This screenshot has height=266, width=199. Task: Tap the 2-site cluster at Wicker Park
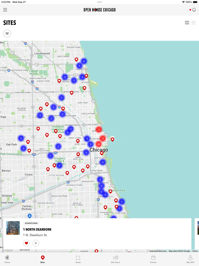coord(71,129)
